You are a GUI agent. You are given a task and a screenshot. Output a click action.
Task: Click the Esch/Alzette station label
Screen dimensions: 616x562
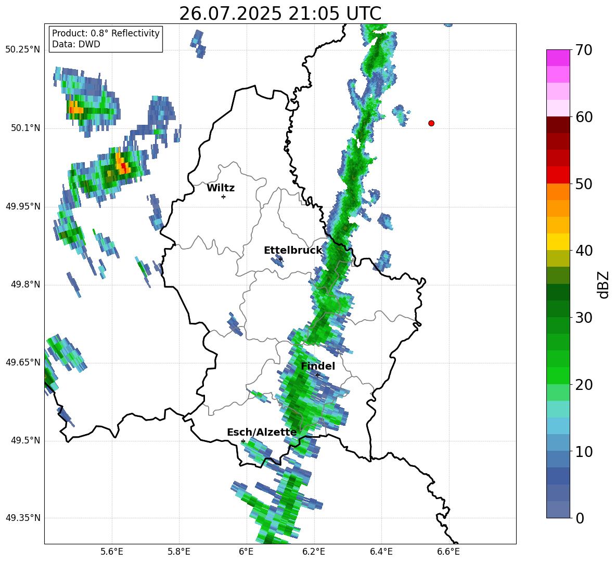262,432
